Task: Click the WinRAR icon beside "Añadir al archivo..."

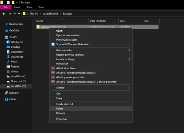Action: [53, 68]
